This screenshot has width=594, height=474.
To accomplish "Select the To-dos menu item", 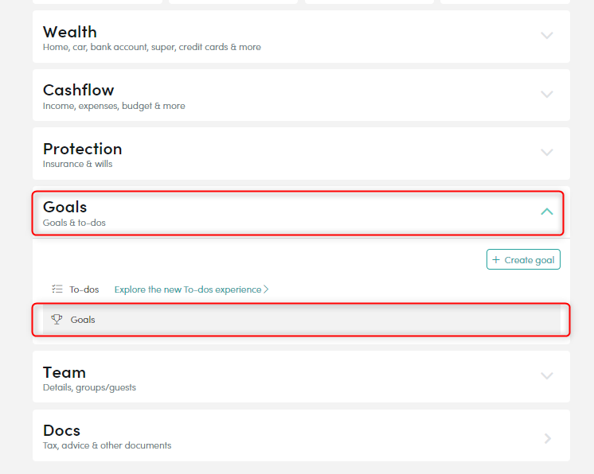I will (x=84, y=289).
